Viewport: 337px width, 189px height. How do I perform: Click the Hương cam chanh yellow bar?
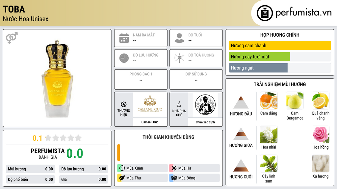click(x=280, y=45)
